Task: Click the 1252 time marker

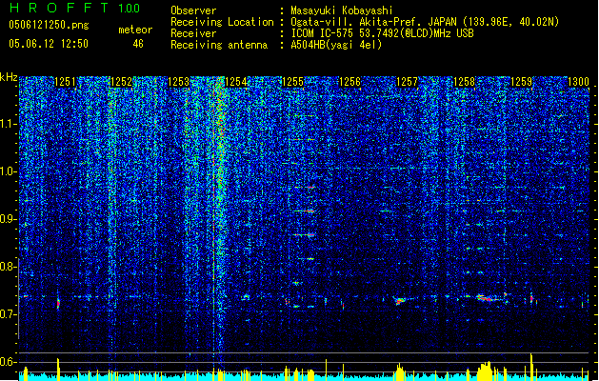Action: click(x=122, y=82)
